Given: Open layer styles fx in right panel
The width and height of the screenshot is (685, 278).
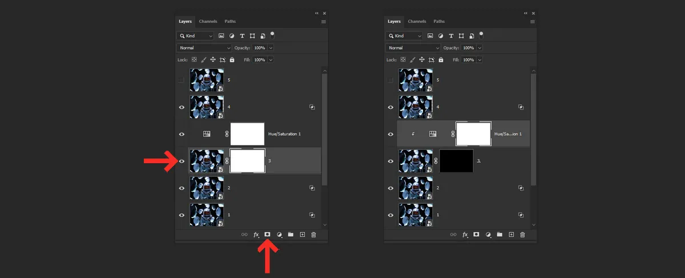Looking at the screenshot, I should (465, 235).
